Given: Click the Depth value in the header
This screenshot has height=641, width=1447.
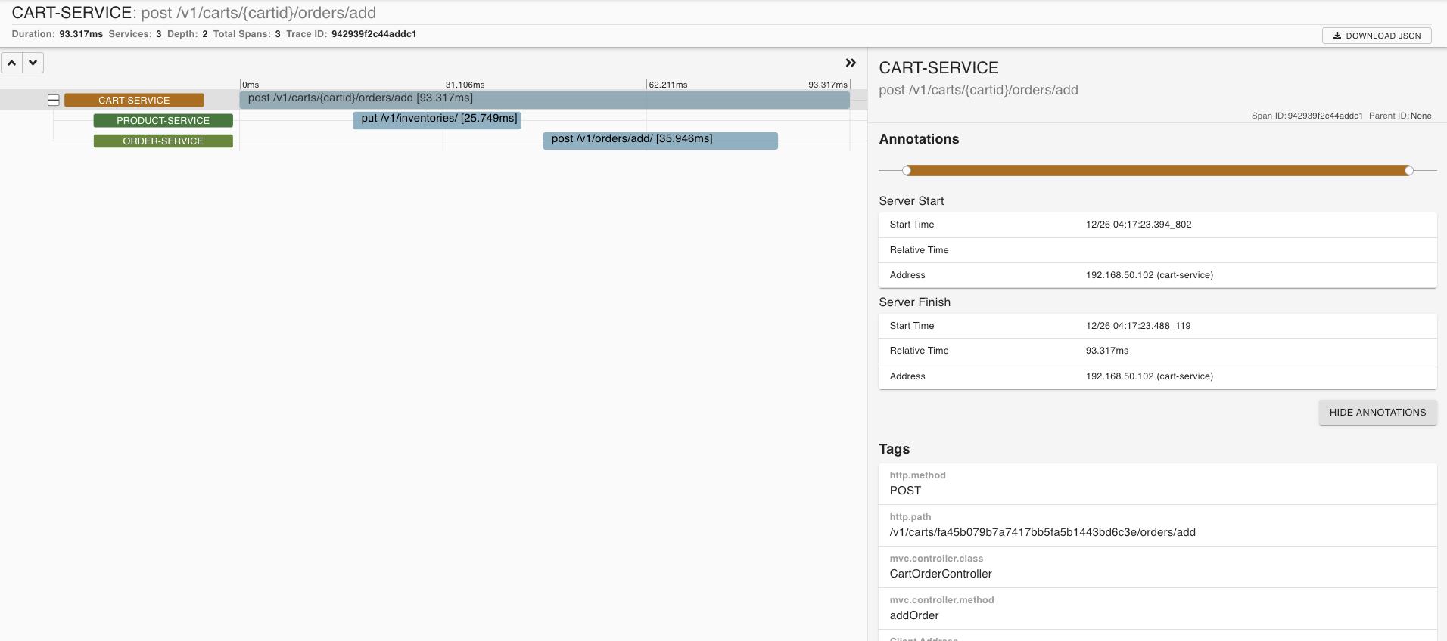Looking at the screenshot, I should pyautogui.click(x=205, y=34).
